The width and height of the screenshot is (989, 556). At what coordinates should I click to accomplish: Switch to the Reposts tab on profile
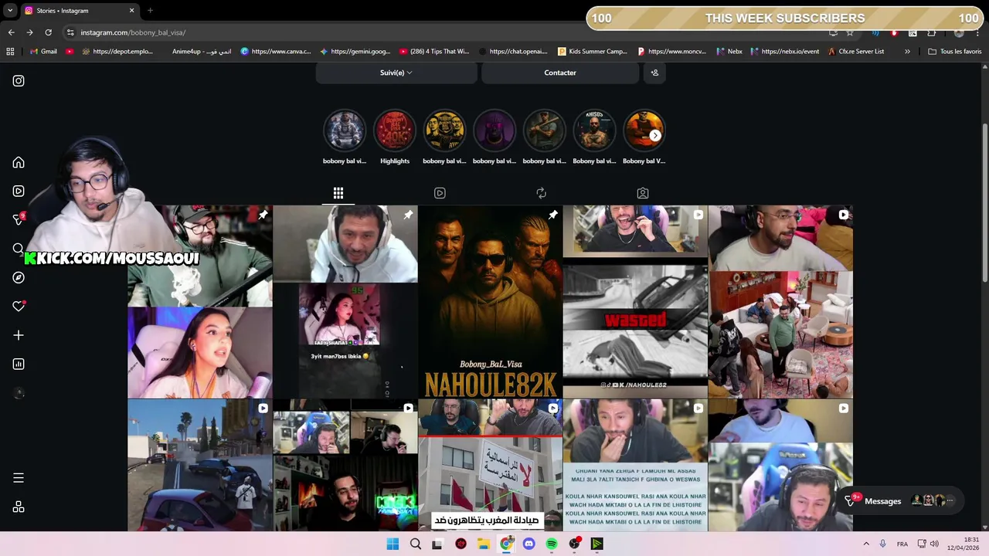point(541,193)
